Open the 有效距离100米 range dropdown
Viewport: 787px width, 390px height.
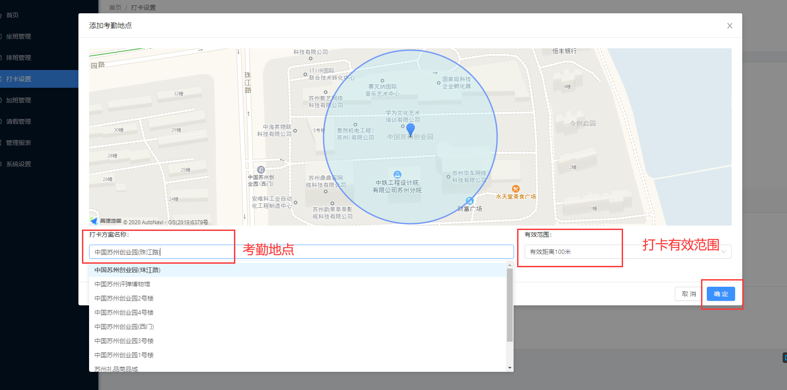click(x=628, y=252)
